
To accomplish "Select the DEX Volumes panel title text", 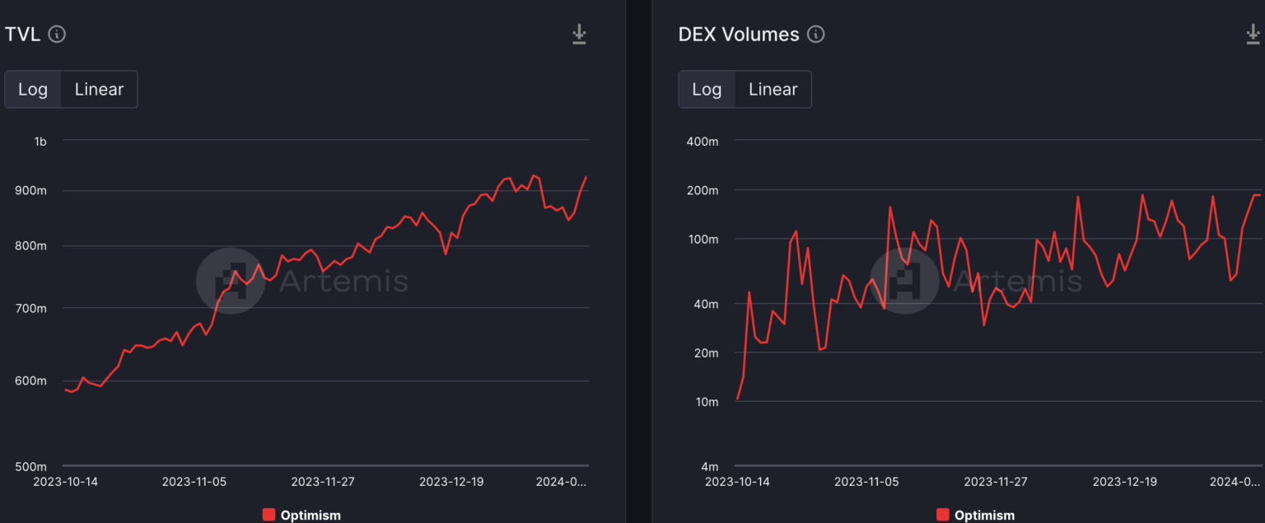I will 738,34.
